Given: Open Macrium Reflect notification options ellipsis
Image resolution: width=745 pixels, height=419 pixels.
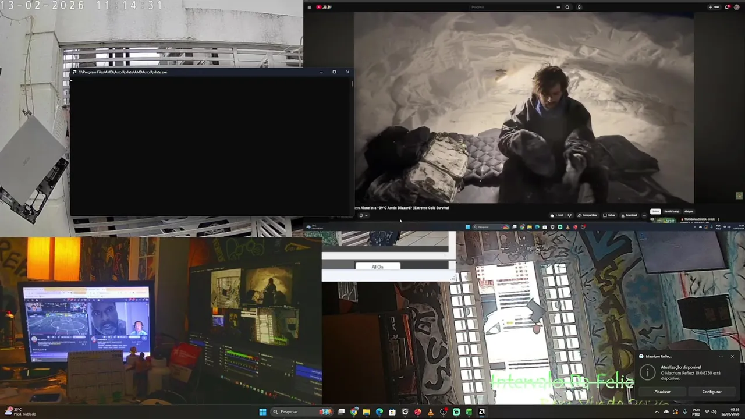Looking at the screenshot, I should click(721, 356).
